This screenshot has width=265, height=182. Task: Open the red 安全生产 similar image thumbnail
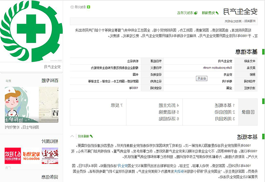click(x=50, y=156)
